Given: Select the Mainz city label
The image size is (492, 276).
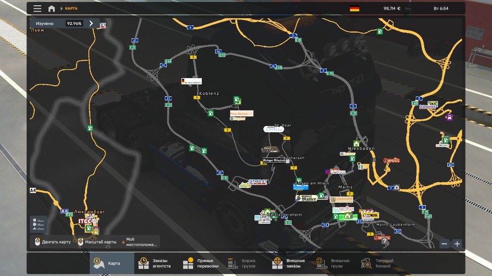Looking at the screenshot, I should click(x=345, y=187).
